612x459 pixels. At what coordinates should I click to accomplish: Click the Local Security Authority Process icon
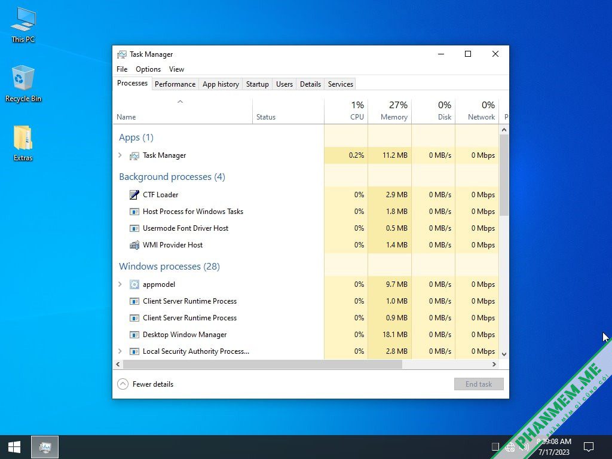tap(134, 351)
